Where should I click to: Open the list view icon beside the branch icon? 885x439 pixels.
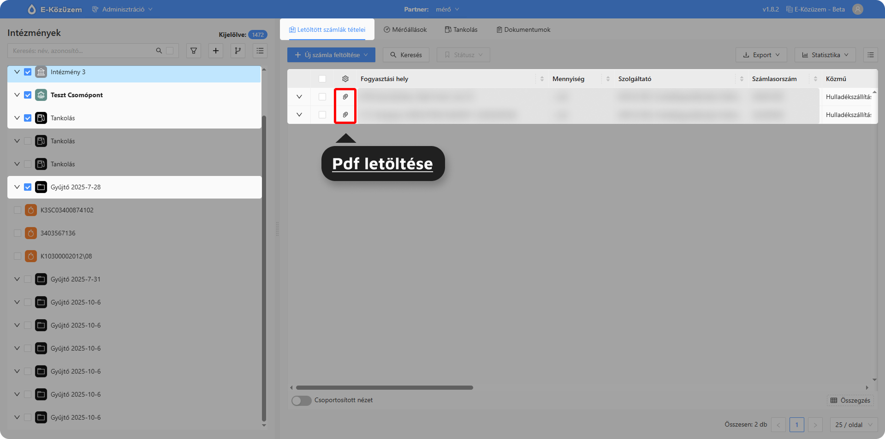pos(260,51)
